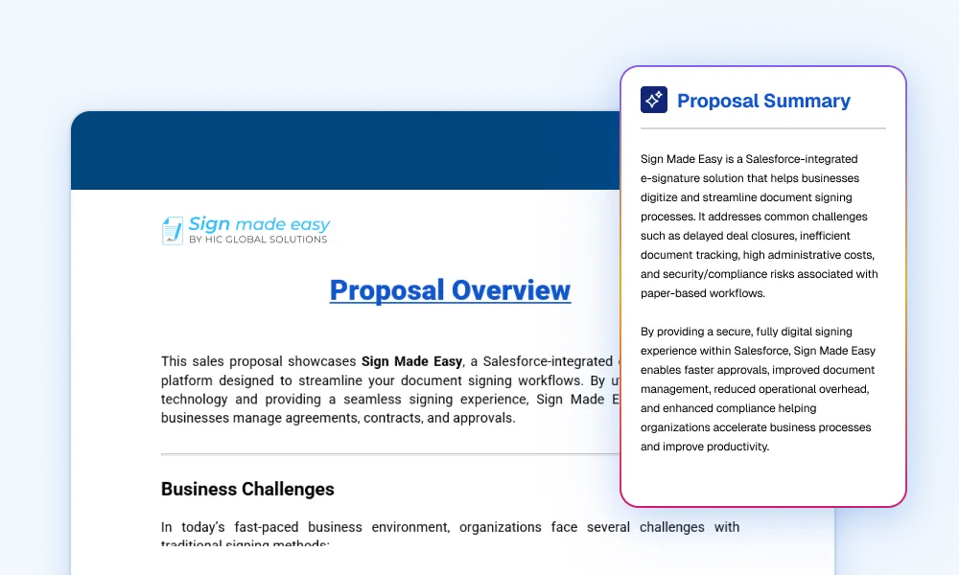The height and width of the screenshot is (575, 959).
Task: Click the summary line 'and improve productivity.'
Action: click(x=705, y=447)
